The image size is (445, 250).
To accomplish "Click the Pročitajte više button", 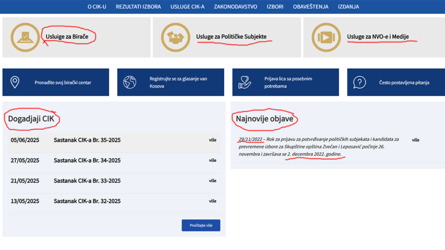I will (x=201, y=225).
